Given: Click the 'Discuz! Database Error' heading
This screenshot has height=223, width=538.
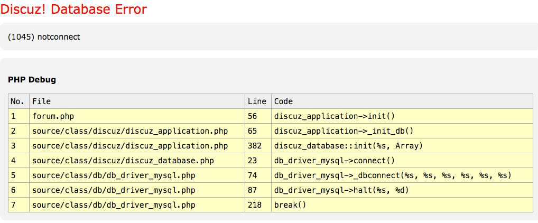Looking at the screenshot, I should click(x=73, y=10).
